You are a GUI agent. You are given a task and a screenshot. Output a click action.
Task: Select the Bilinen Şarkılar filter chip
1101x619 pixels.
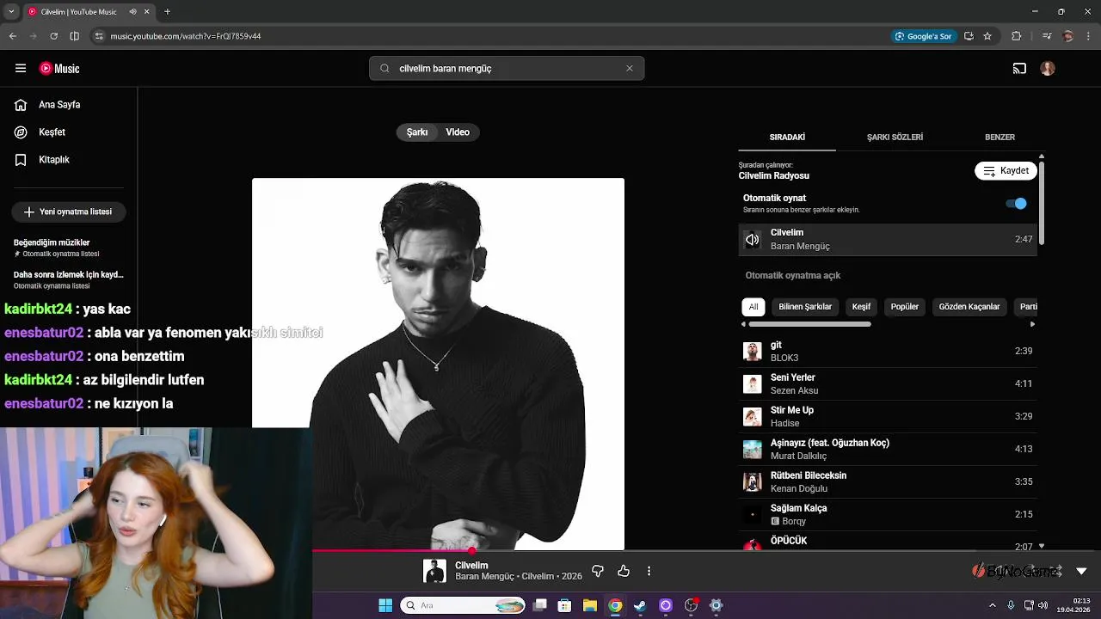click(805, 307)
